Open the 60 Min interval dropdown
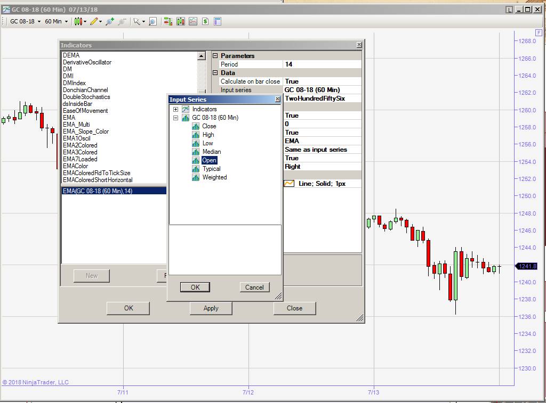 [x=57, y=21]
